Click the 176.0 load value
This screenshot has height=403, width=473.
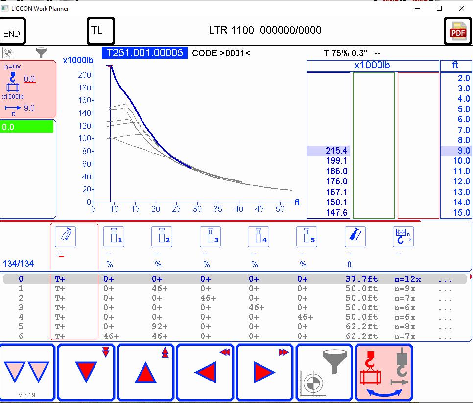pyautogui.click(x=336, y=181)
